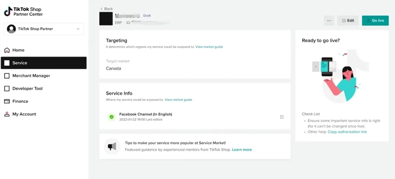
Task: Click the Developer Tool sidebar icon
Action: tap(7, 89)
